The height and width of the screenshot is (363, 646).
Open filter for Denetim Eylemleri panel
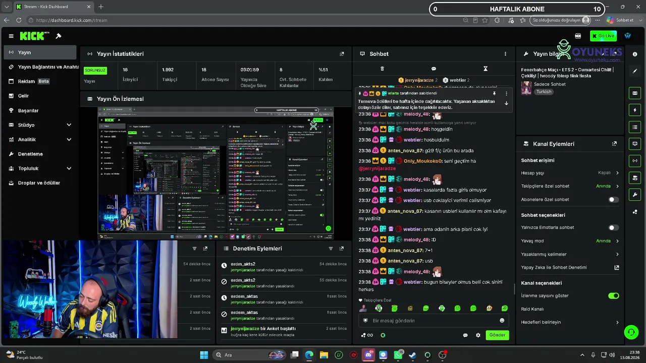tap(331, 249)
